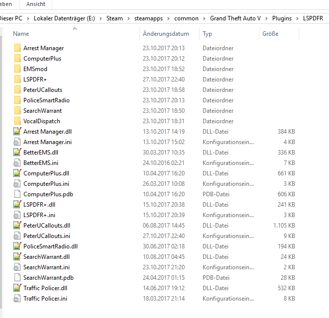Click the '384 KB' size of Arrest Manager.dll
Viewport: 329px width, 318px height.
[x=286, y=131]
